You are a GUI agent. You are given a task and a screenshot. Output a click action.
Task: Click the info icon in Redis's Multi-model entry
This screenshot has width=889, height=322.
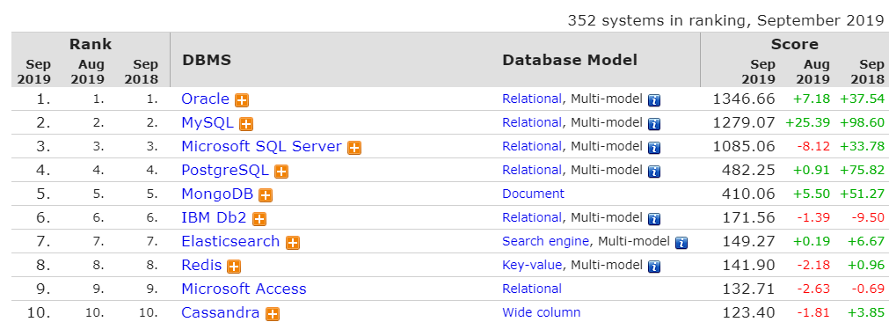point(654,267)
